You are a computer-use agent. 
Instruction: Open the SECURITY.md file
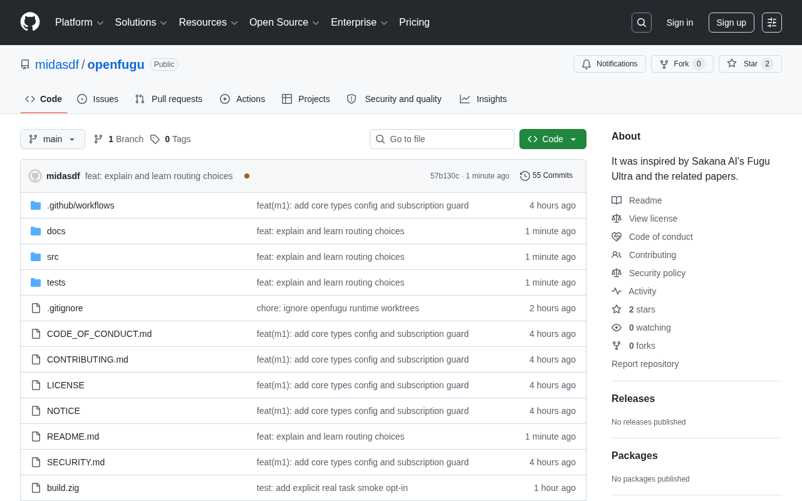pos(76,462)
